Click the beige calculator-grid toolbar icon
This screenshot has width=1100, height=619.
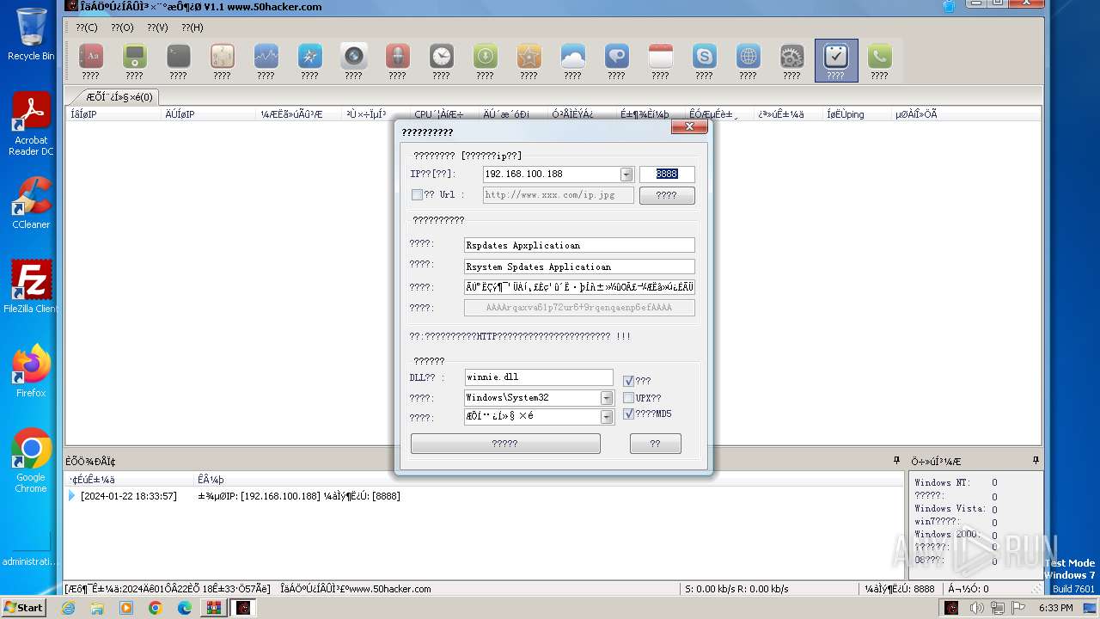click(222, 57)
